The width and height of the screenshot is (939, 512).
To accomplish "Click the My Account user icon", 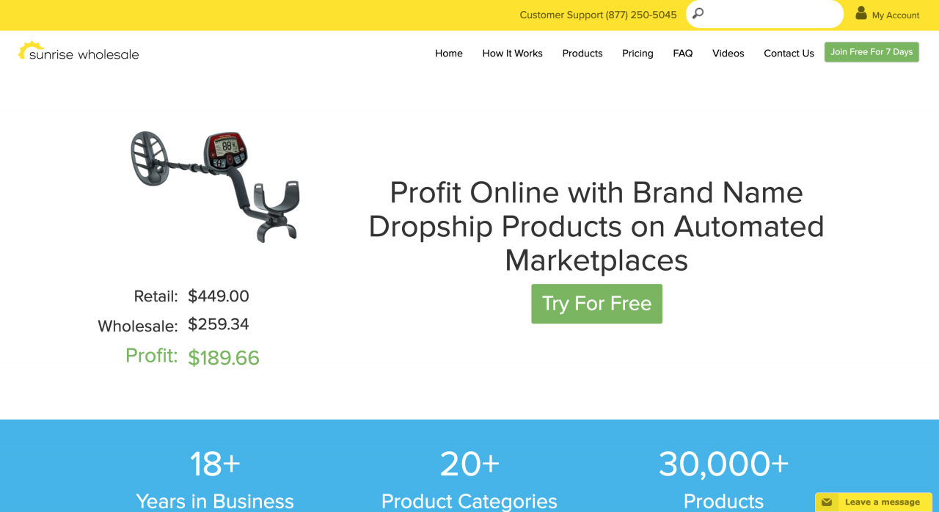I will pyautogui.click(x=861, y=13).
